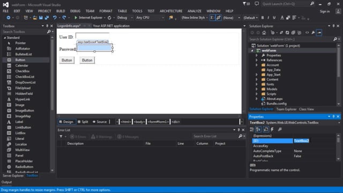The image size is (343, 193).
Task: Expand the Account folder
Action: [257, 65]
